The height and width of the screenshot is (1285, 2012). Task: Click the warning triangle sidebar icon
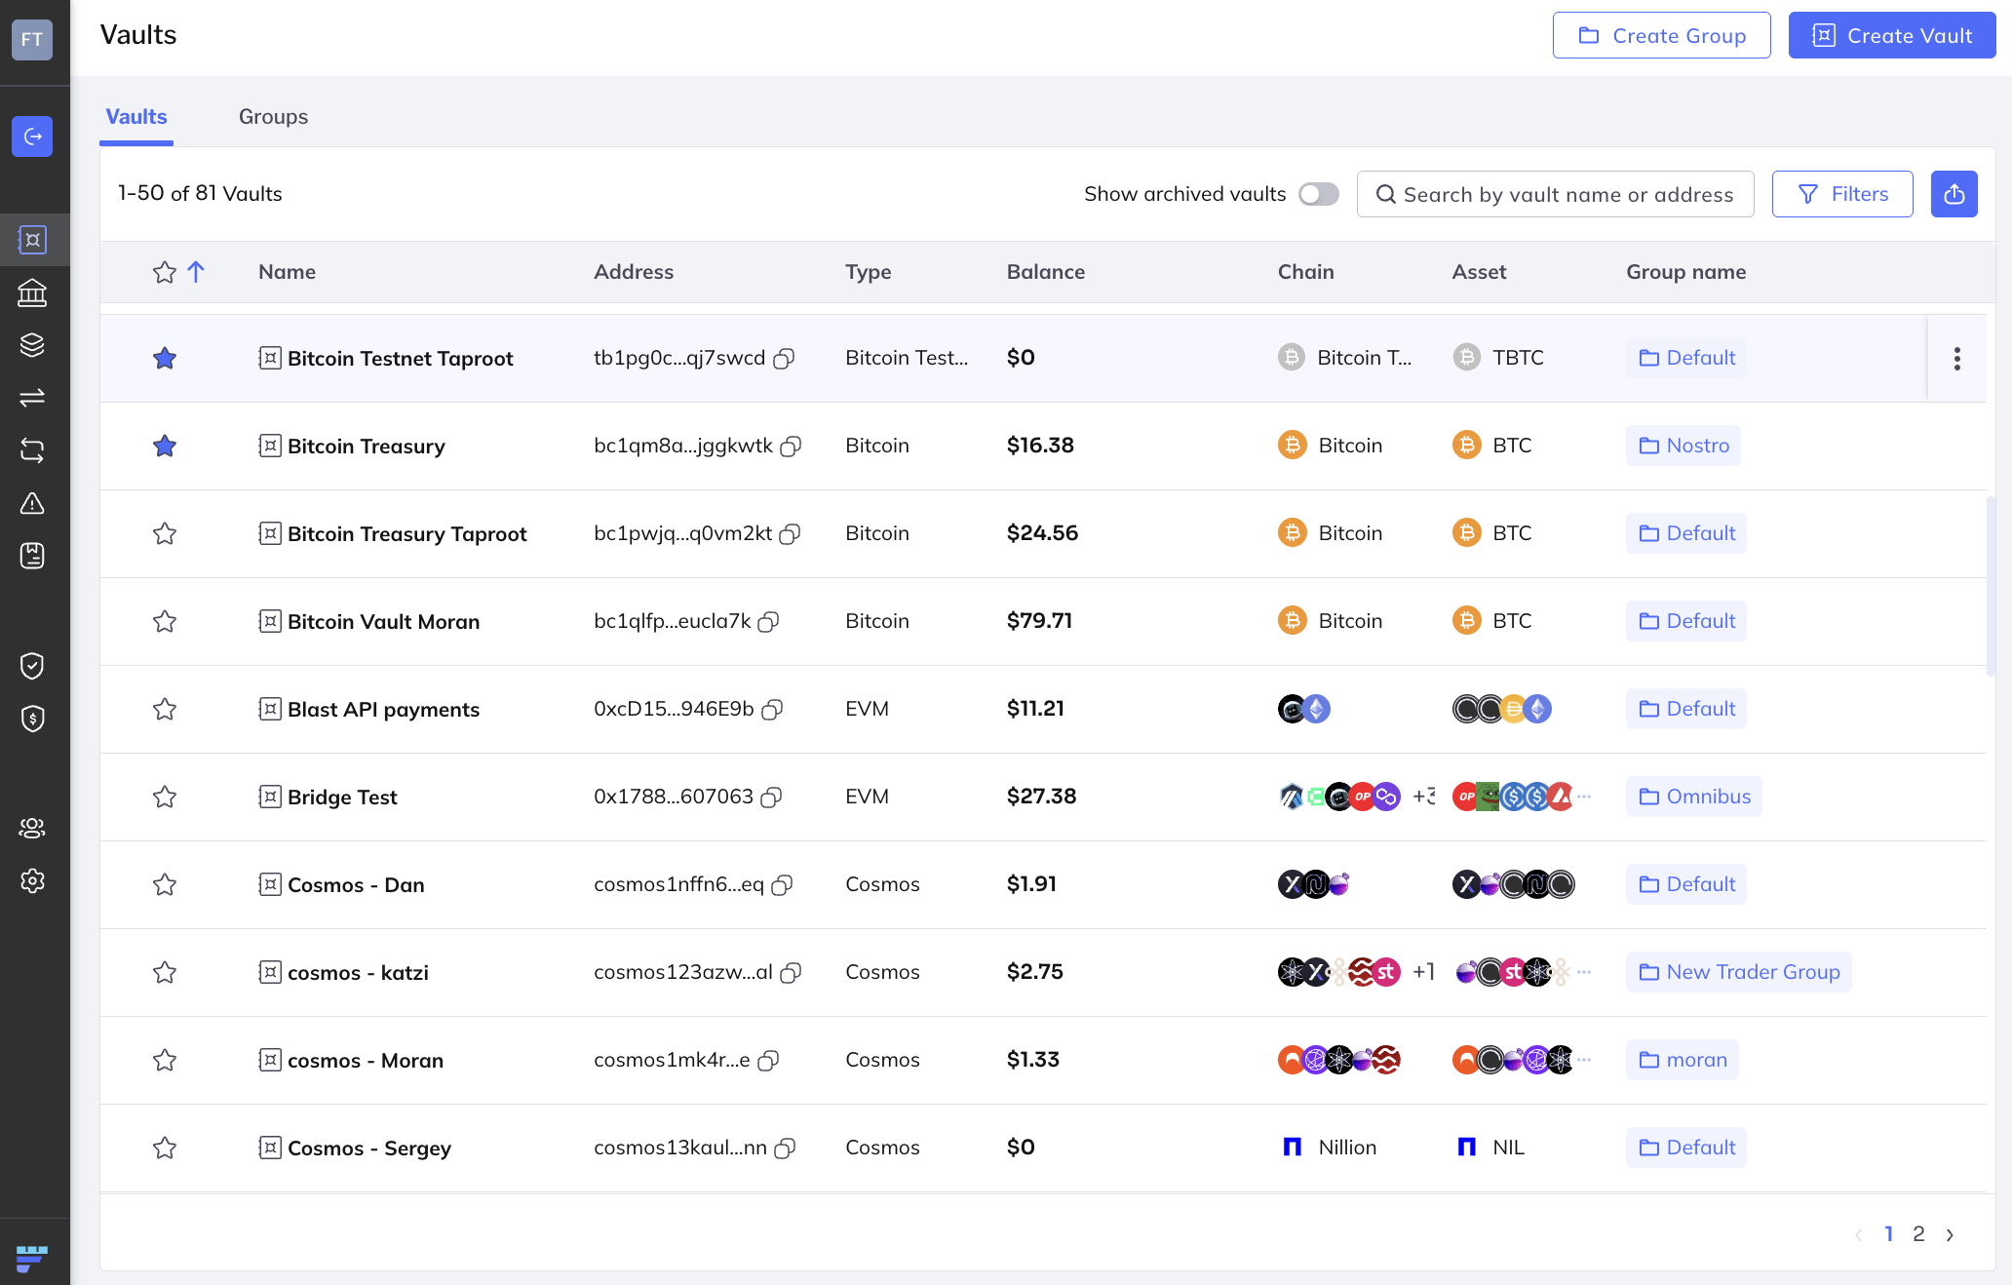pyautogui.click(x=32, y=503)
